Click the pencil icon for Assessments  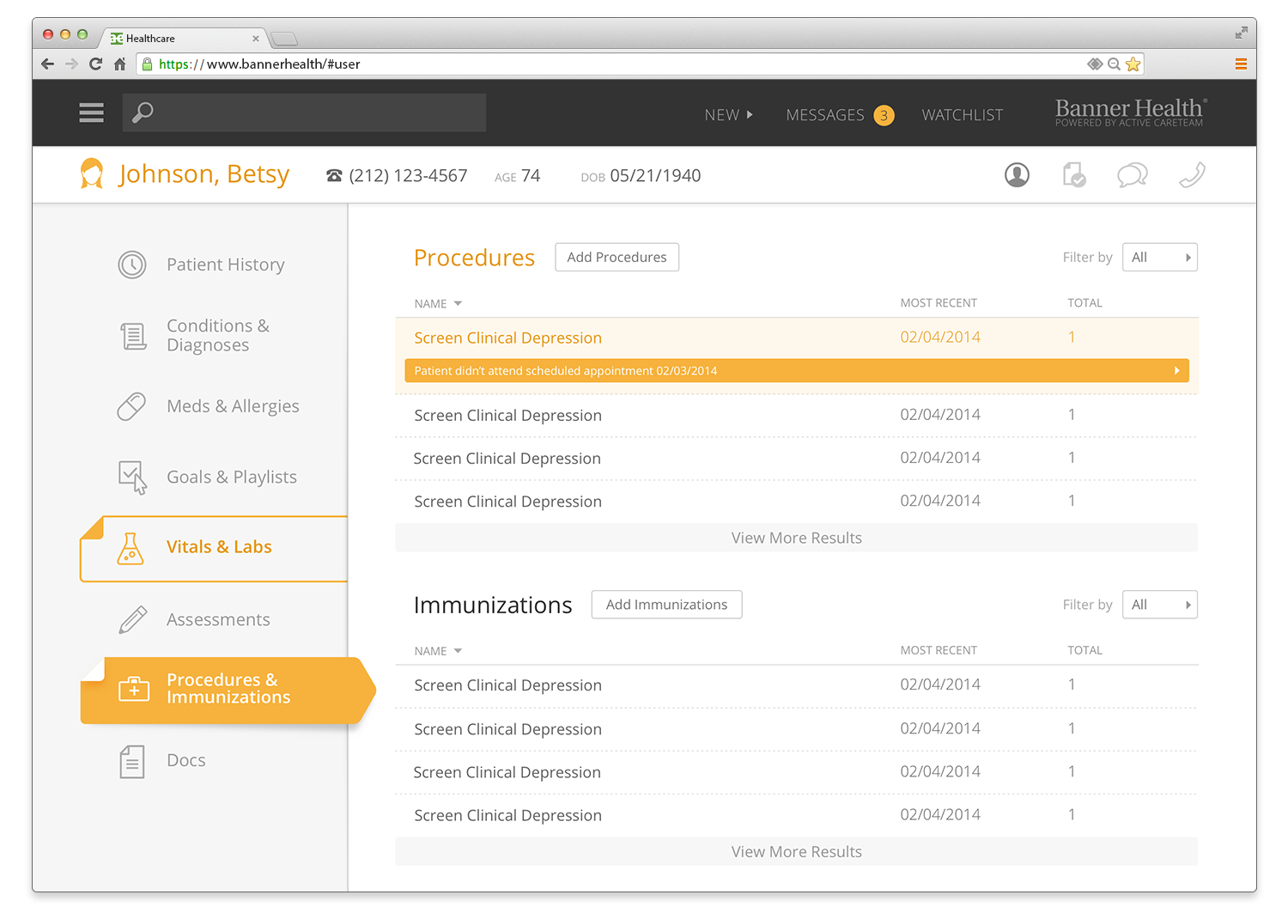point(132,619)
